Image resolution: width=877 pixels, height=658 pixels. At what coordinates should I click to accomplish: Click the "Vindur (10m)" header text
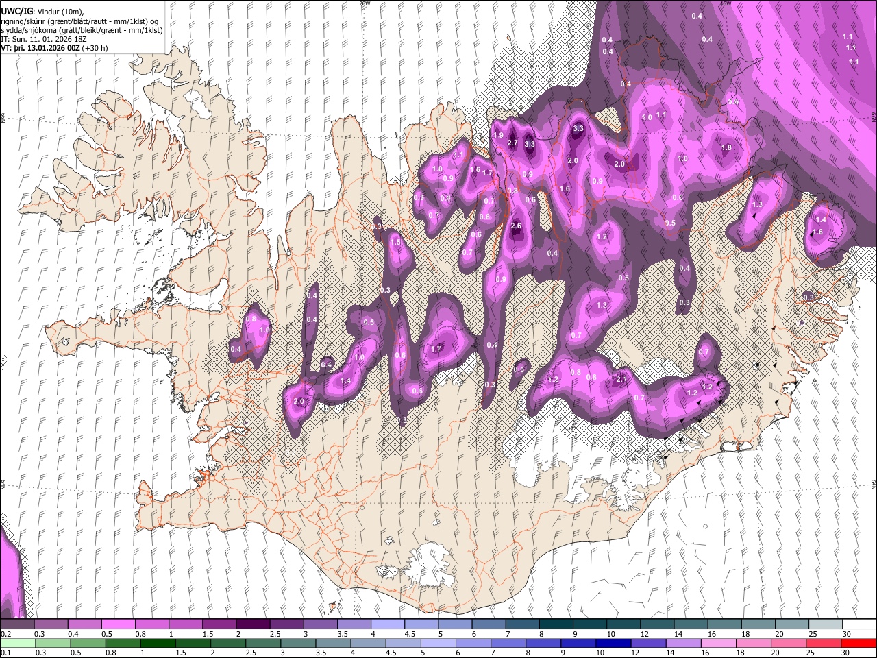(x=62, y=12)
